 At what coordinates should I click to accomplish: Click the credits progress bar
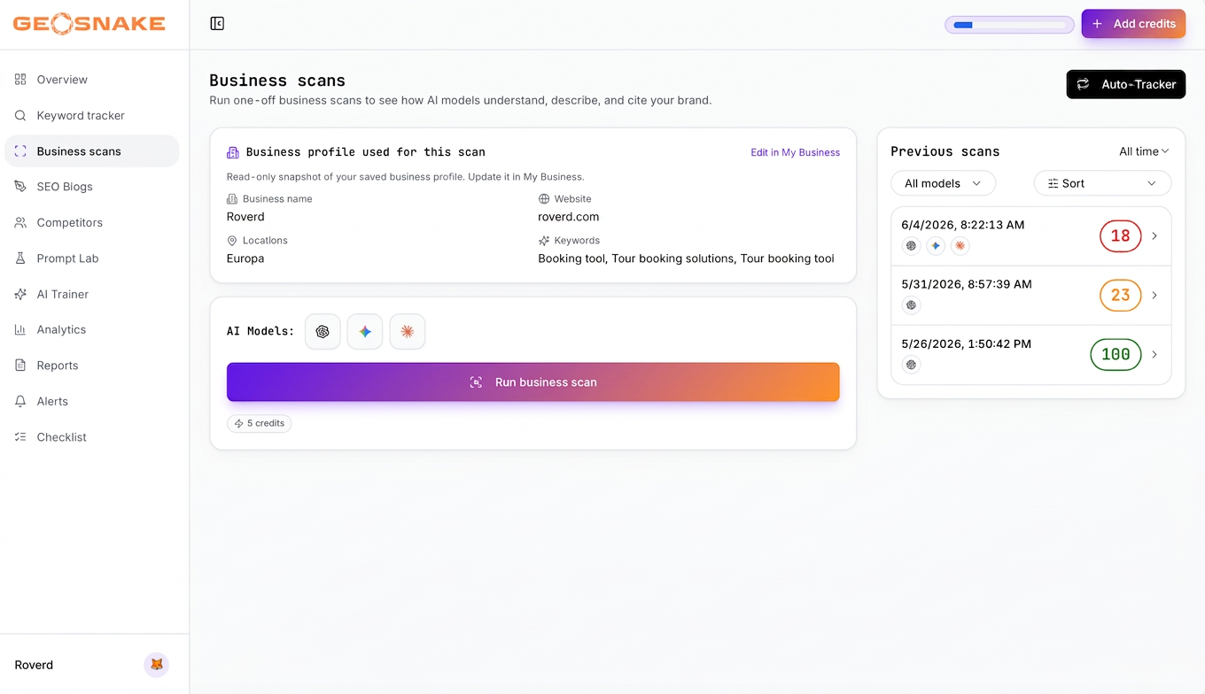[1010, 25]
